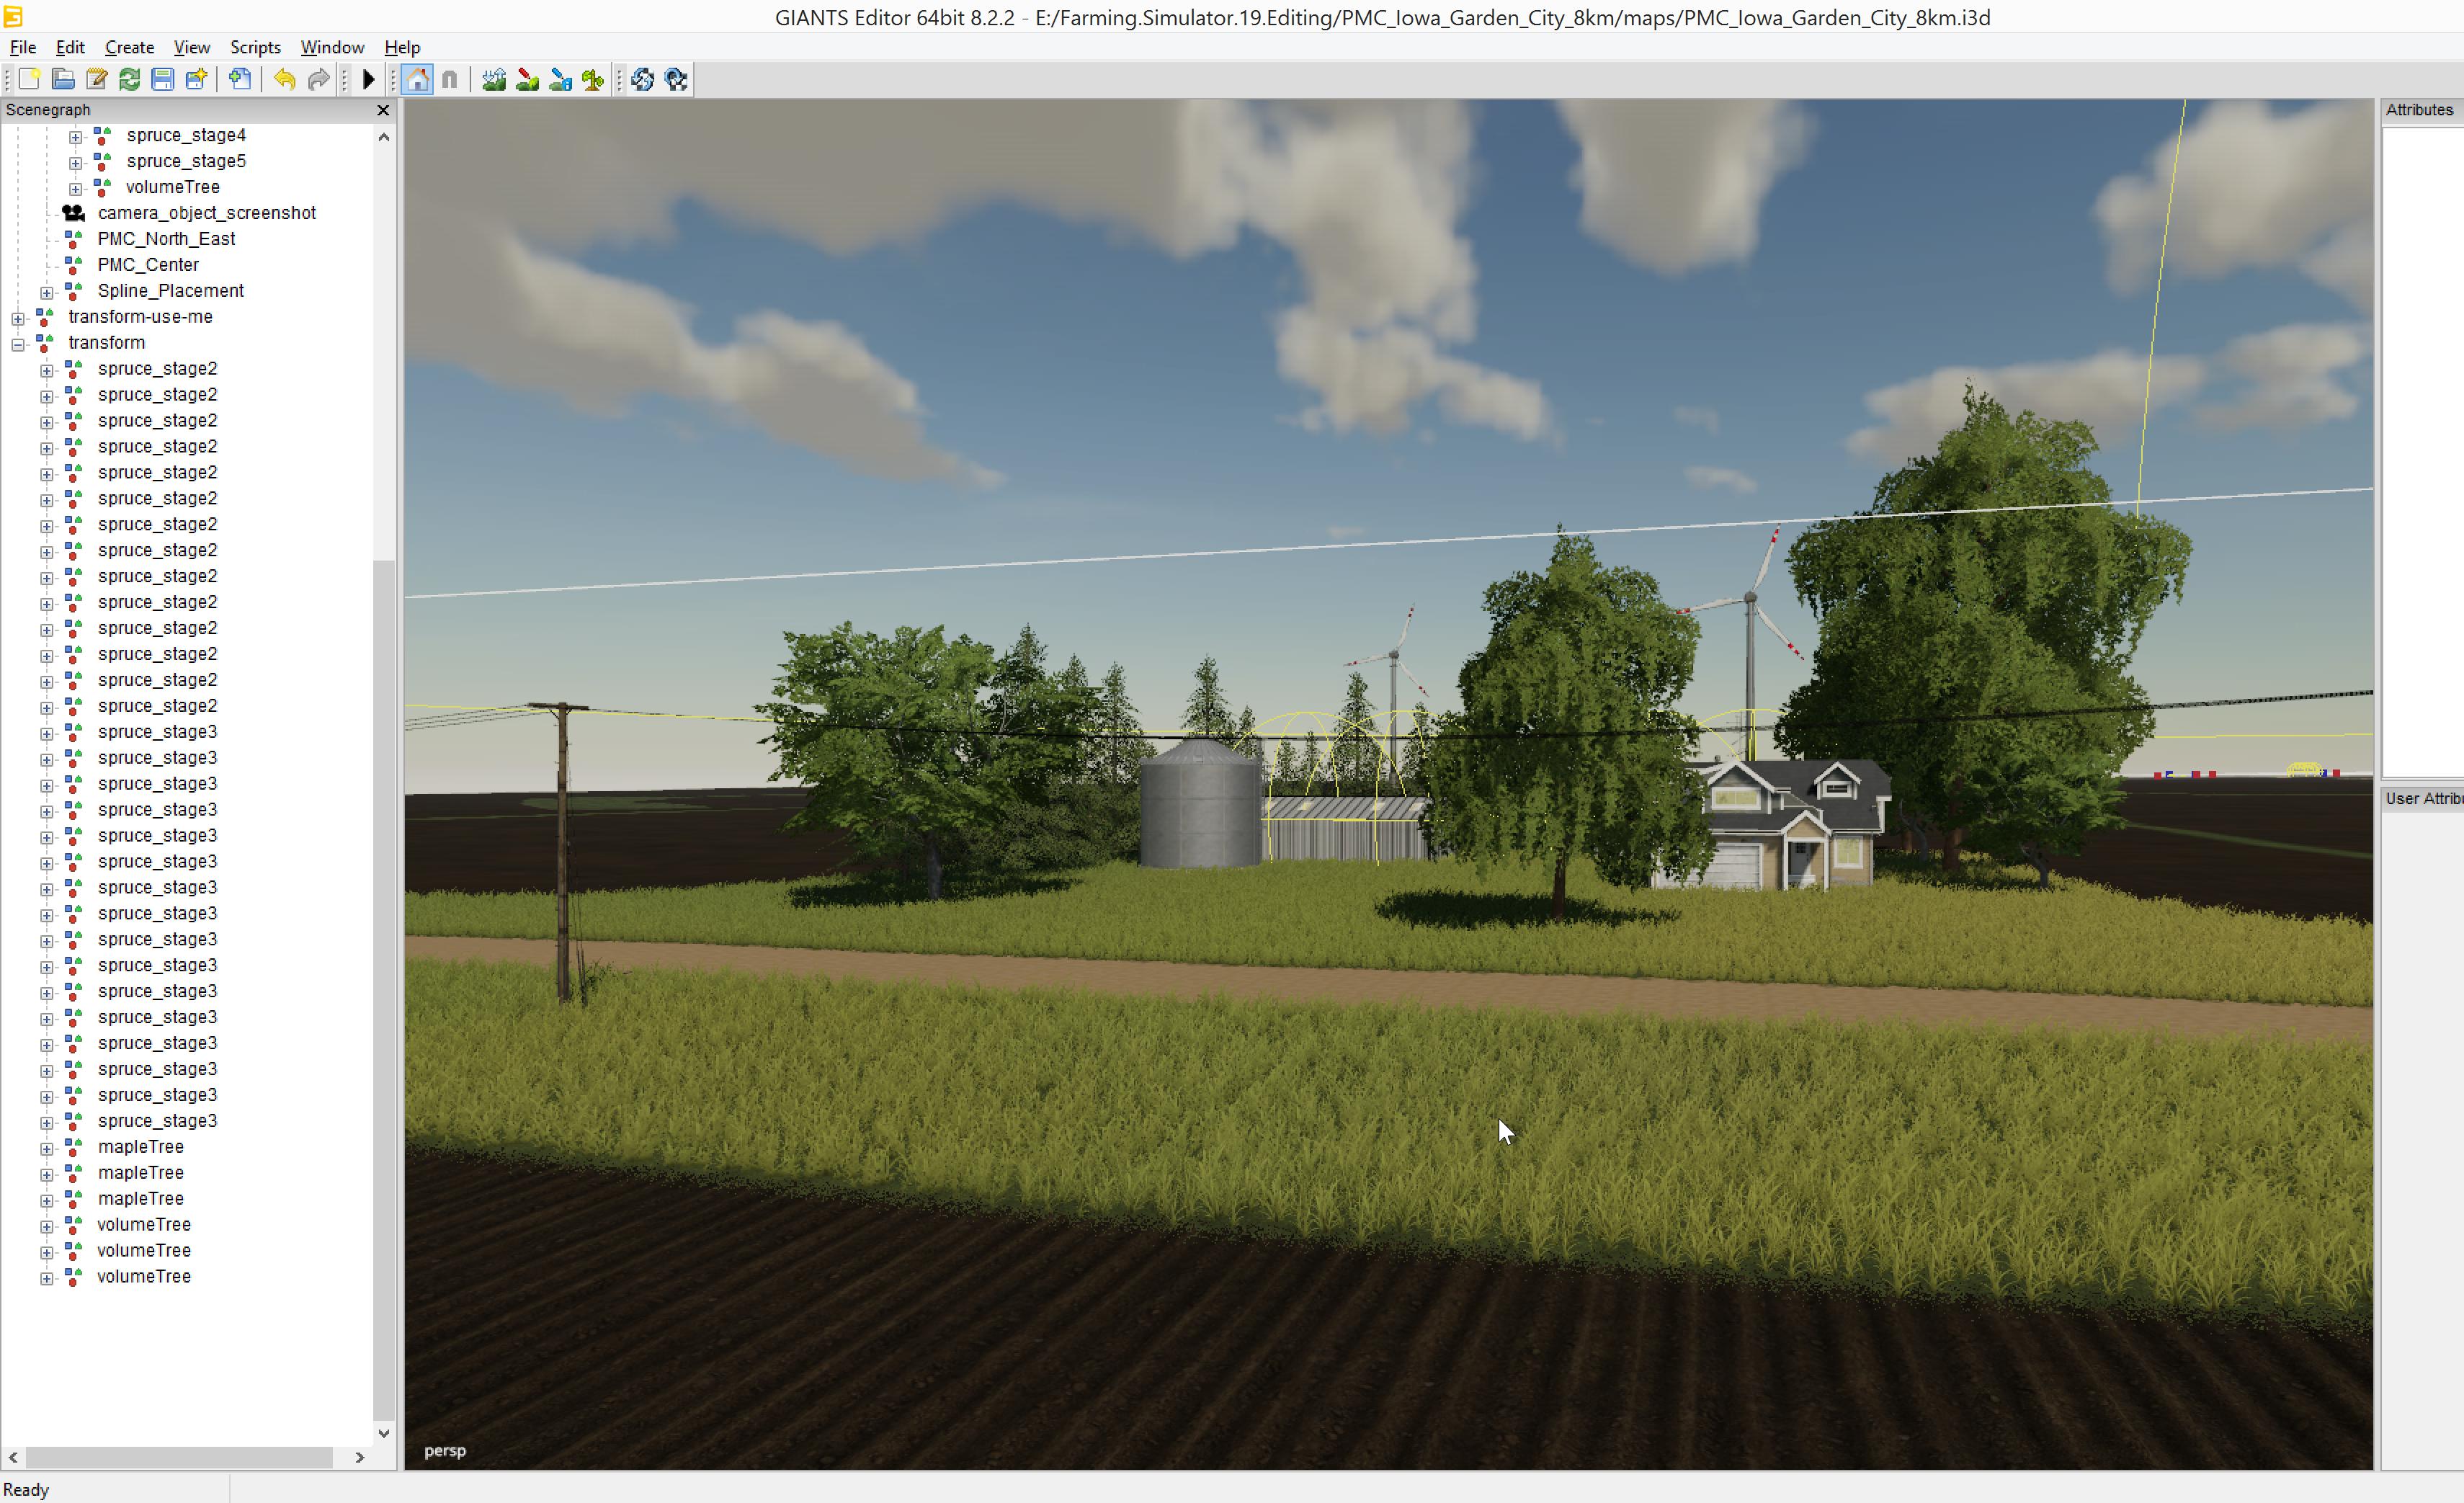Open the Help menu

[x=403, y=47]
